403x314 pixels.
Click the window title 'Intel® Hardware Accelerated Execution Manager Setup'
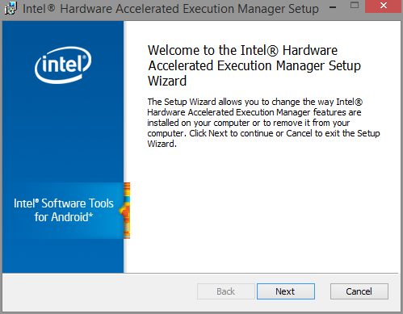tap(170, 9)
